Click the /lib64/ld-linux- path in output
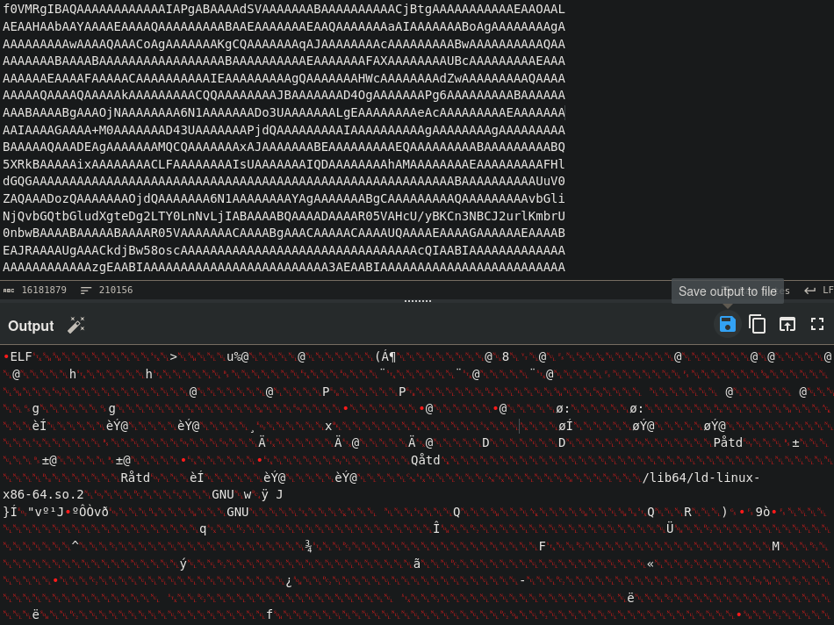834x625 pixels. (x=701, y=478)
